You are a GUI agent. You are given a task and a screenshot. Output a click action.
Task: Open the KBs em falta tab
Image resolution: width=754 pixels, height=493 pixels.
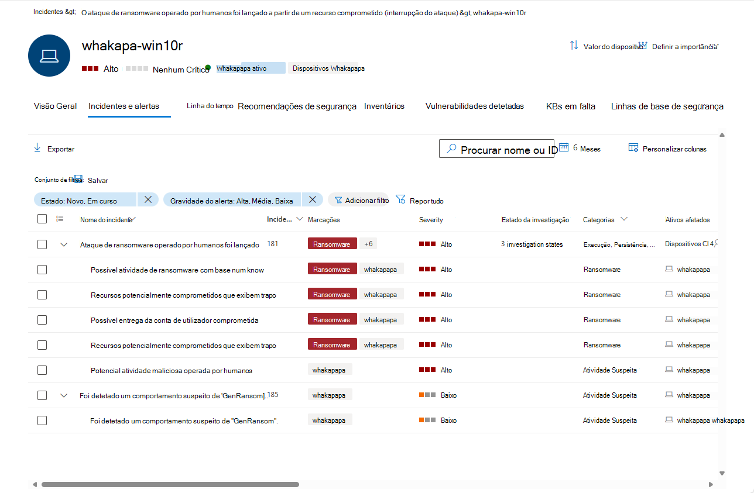click(571, 106)
